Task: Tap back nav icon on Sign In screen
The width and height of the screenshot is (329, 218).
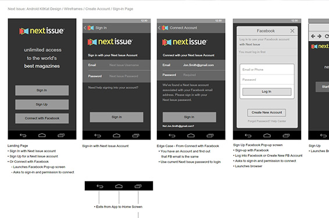Action: click(98, 135)
